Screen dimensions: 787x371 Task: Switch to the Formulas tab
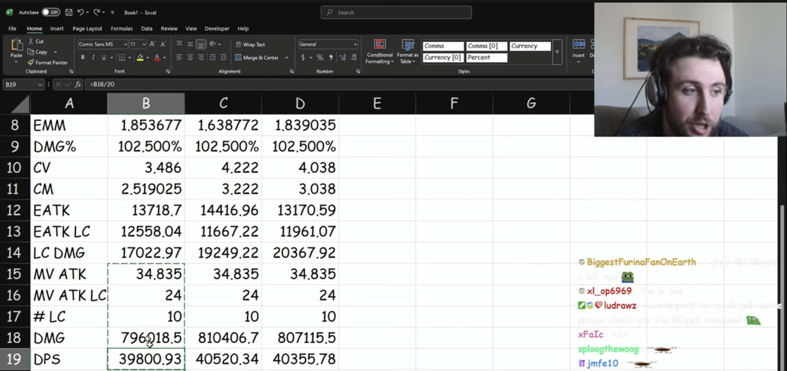(x=122, y=29)
